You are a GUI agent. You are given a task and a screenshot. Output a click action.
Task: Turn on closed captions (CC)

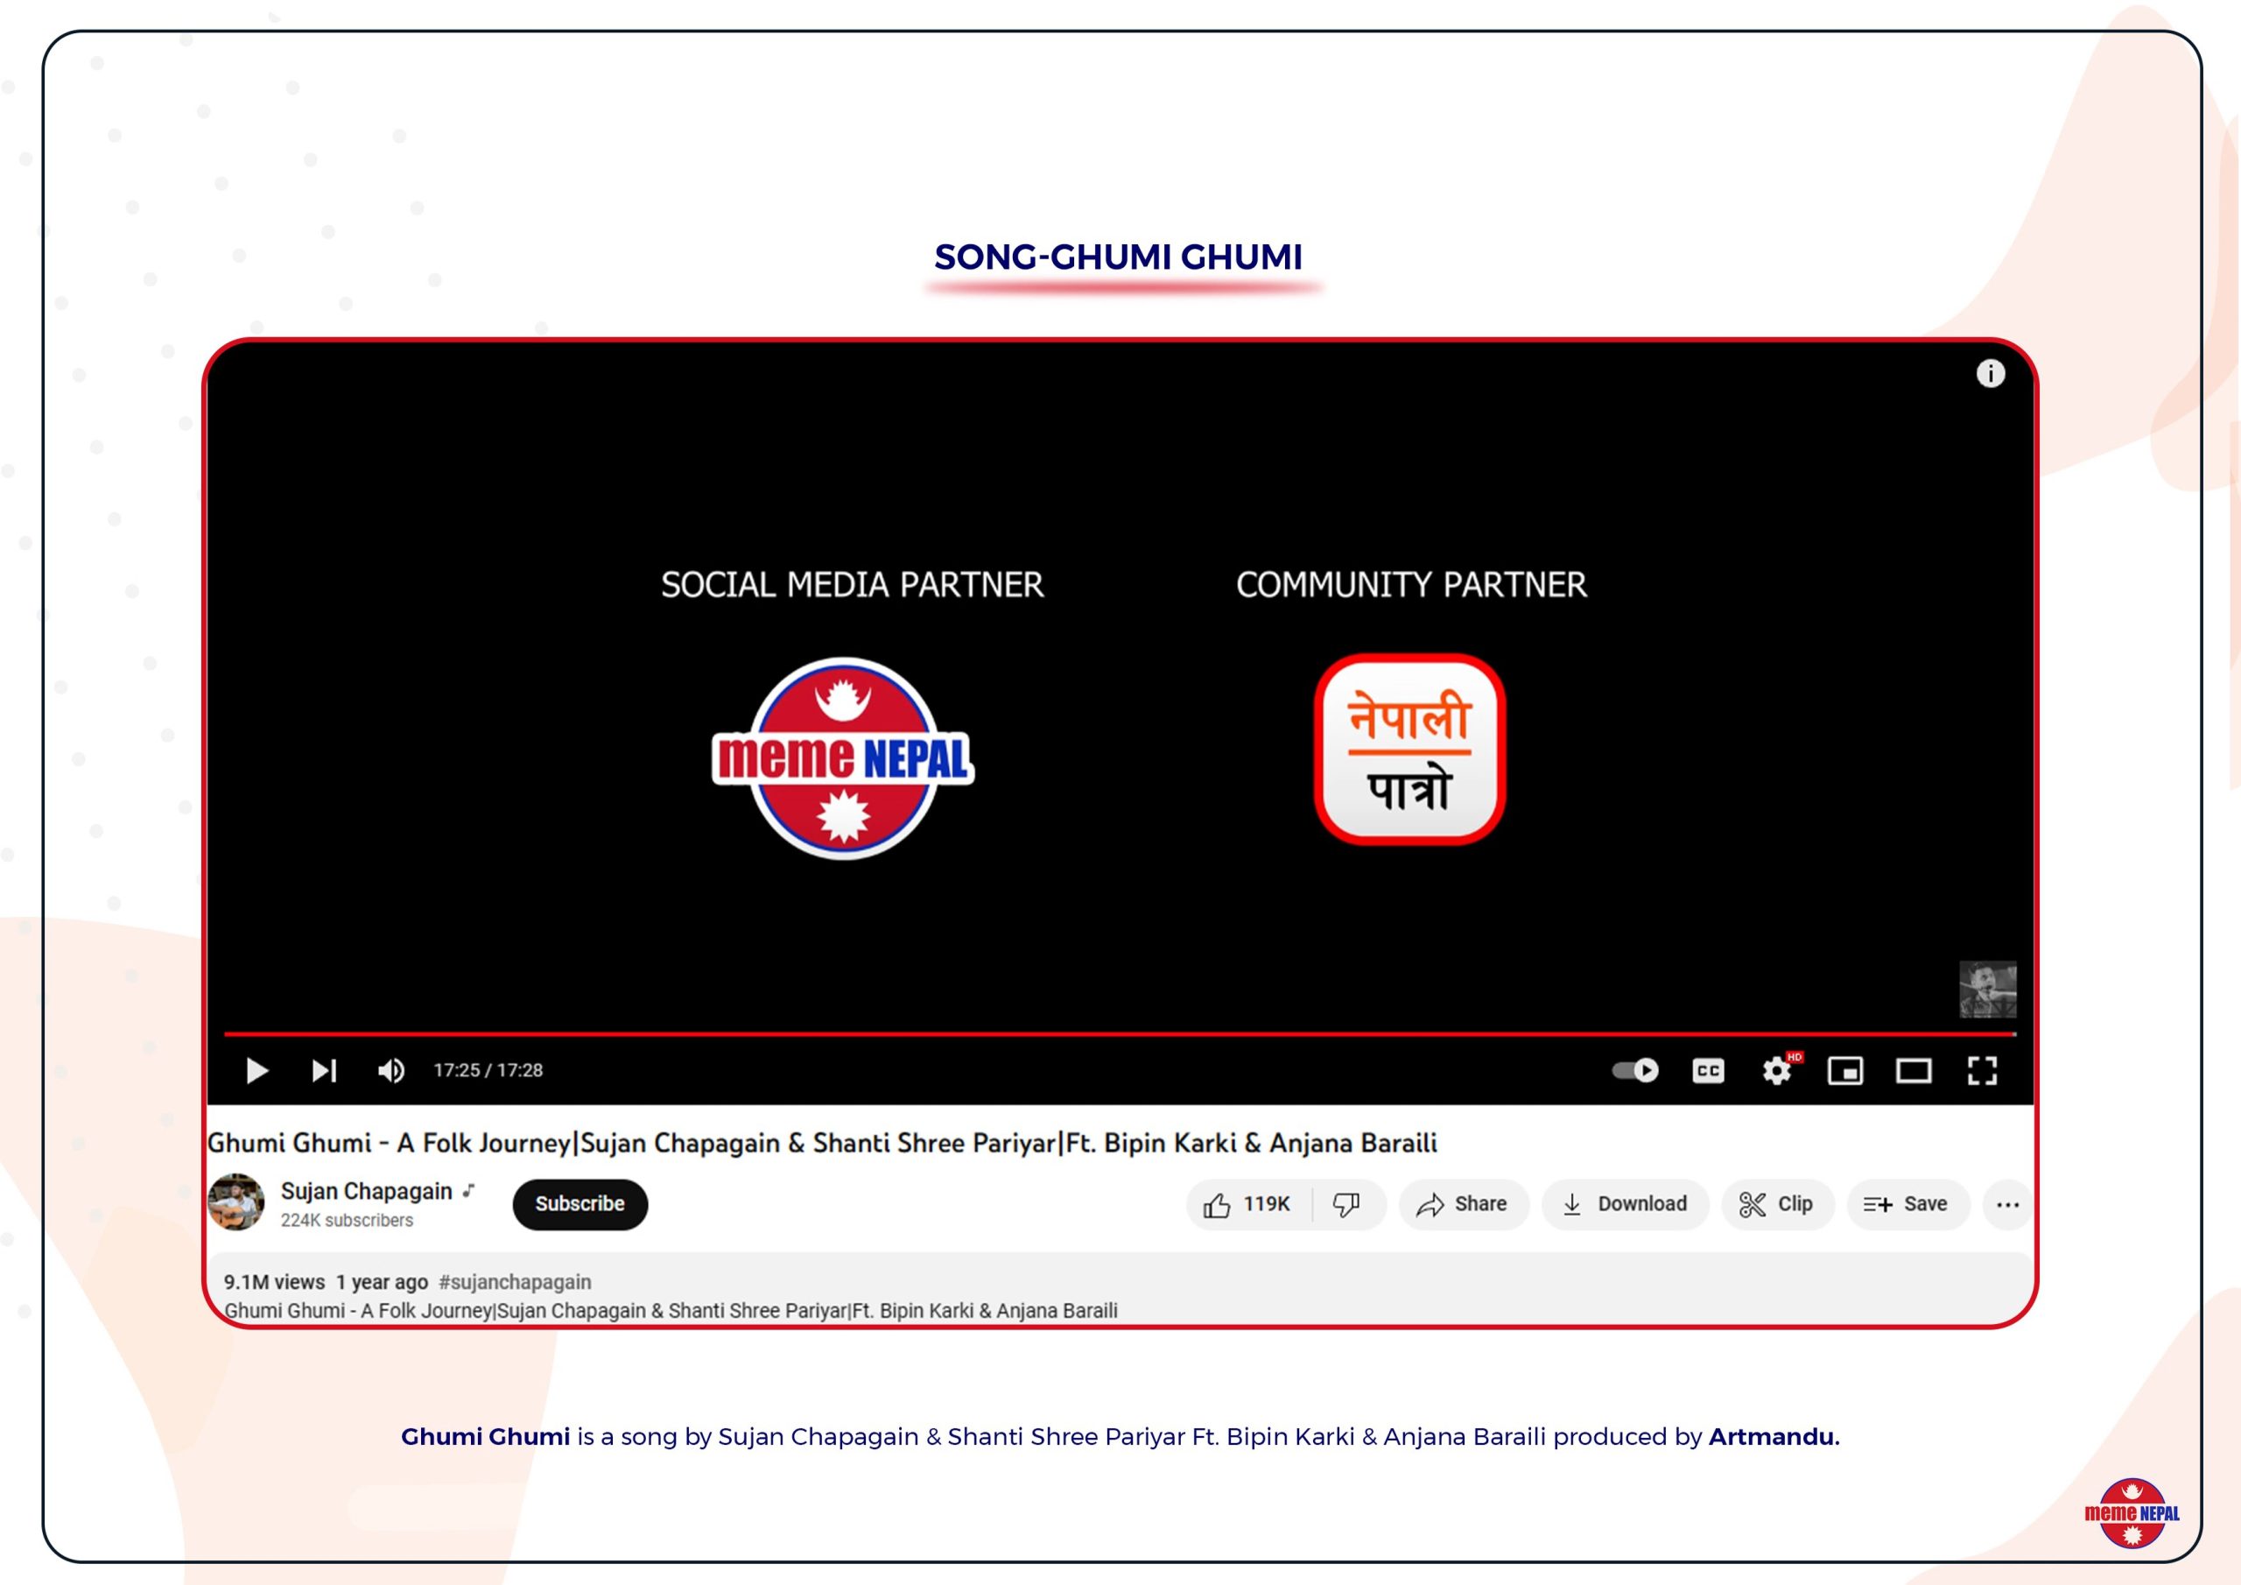[x=1707, y=1071]
